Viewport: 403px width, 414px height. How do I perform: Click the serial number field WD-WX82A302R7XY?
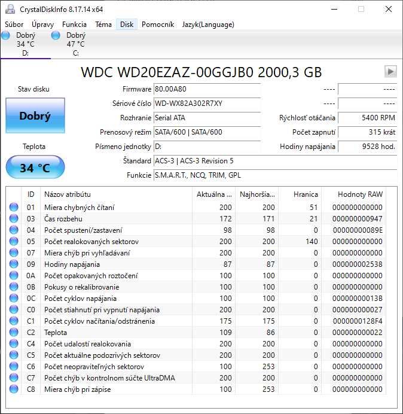(x=207, y=103)
